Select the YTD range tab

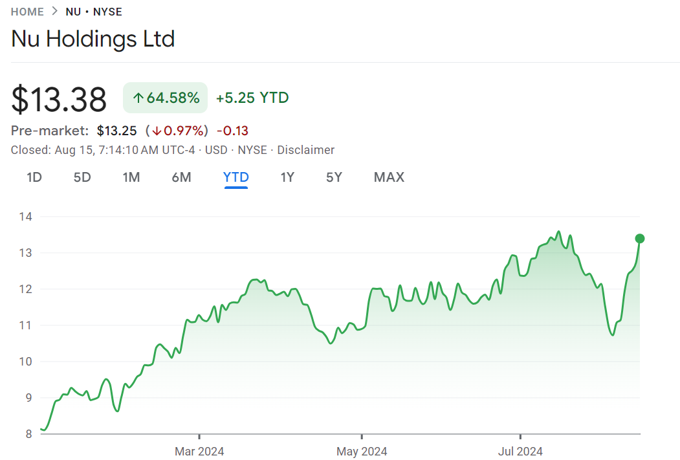(236, 177)
